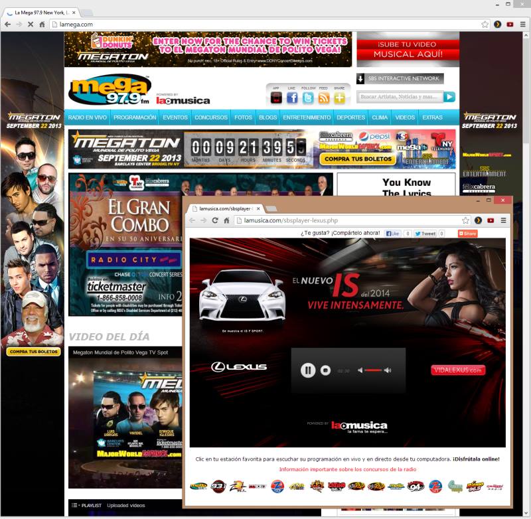
Task: Click the RSS Feed icon
Action: tap(324, 98)
